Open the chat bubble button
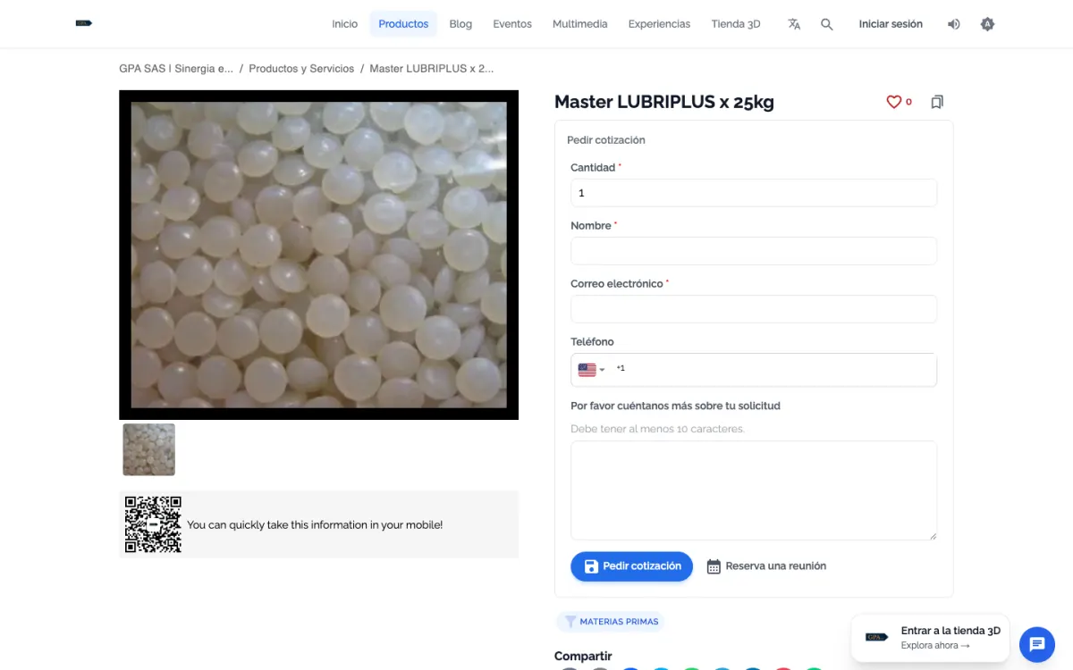 (x=1037, y=644)
